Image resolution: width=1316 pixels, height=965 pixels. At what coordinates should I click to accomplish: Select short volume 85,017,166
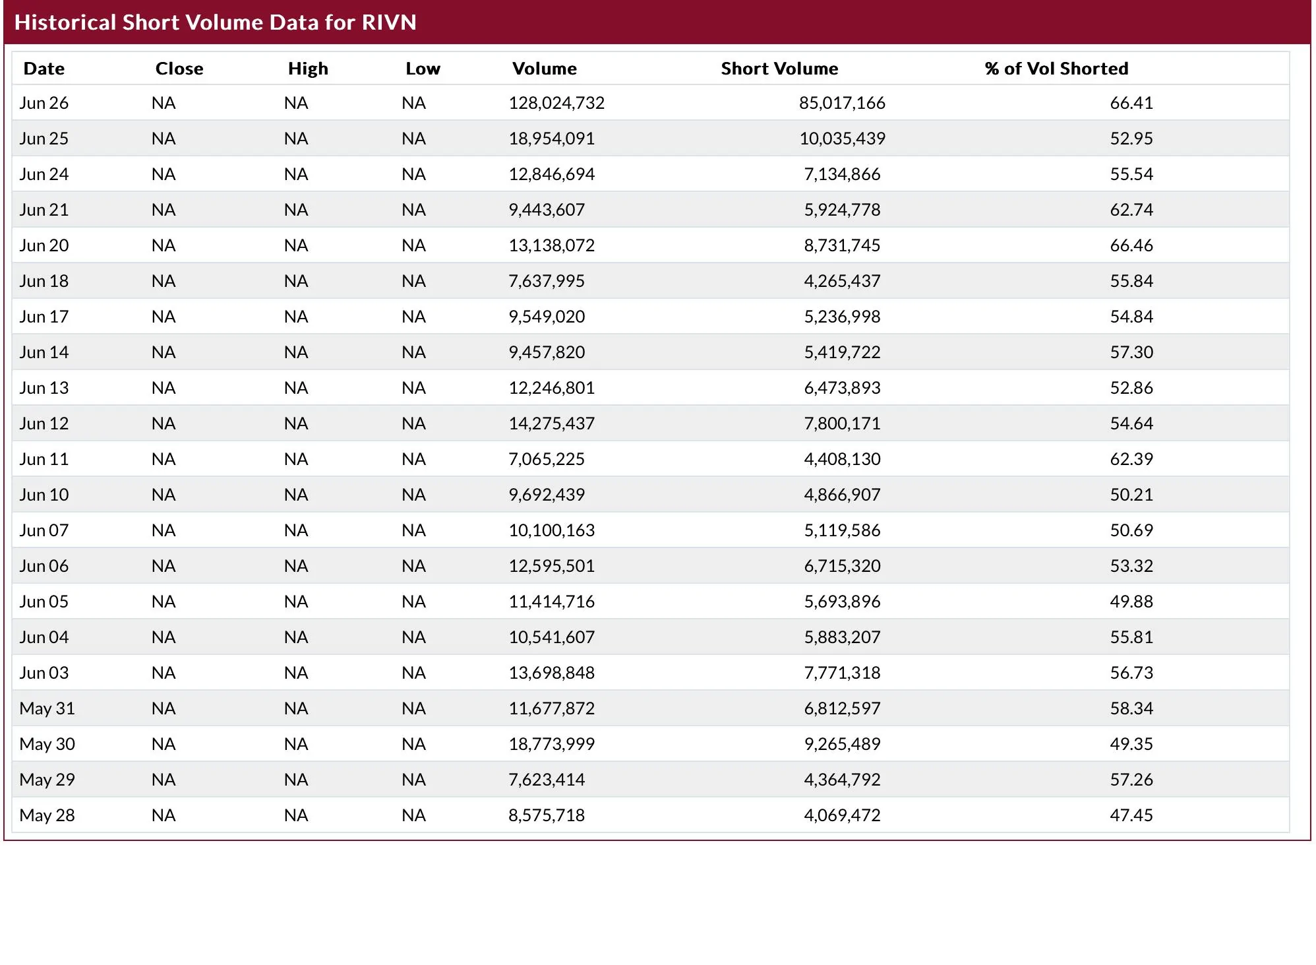(842, 103)
